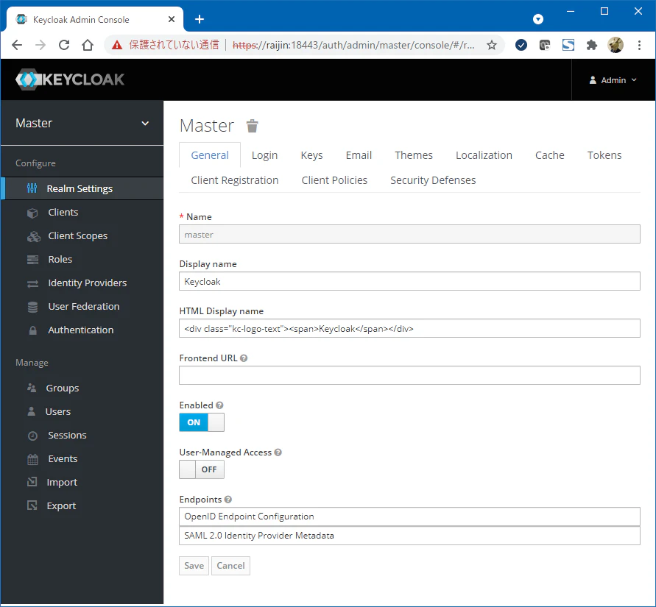Click the blue checkmark extension icon
The image size is (656, 607).
(x=521, y=45)
